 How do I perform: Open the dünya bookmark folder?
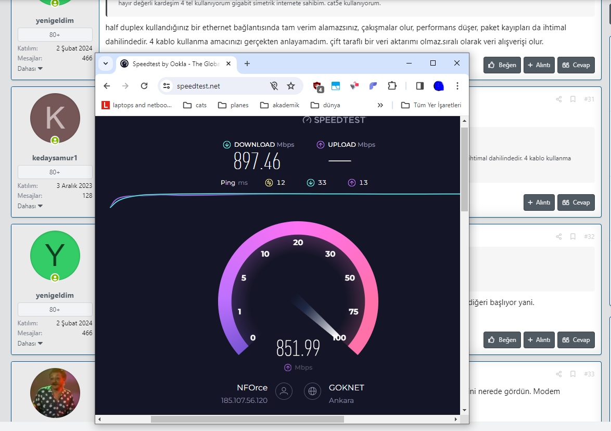(x=325, y=105)
